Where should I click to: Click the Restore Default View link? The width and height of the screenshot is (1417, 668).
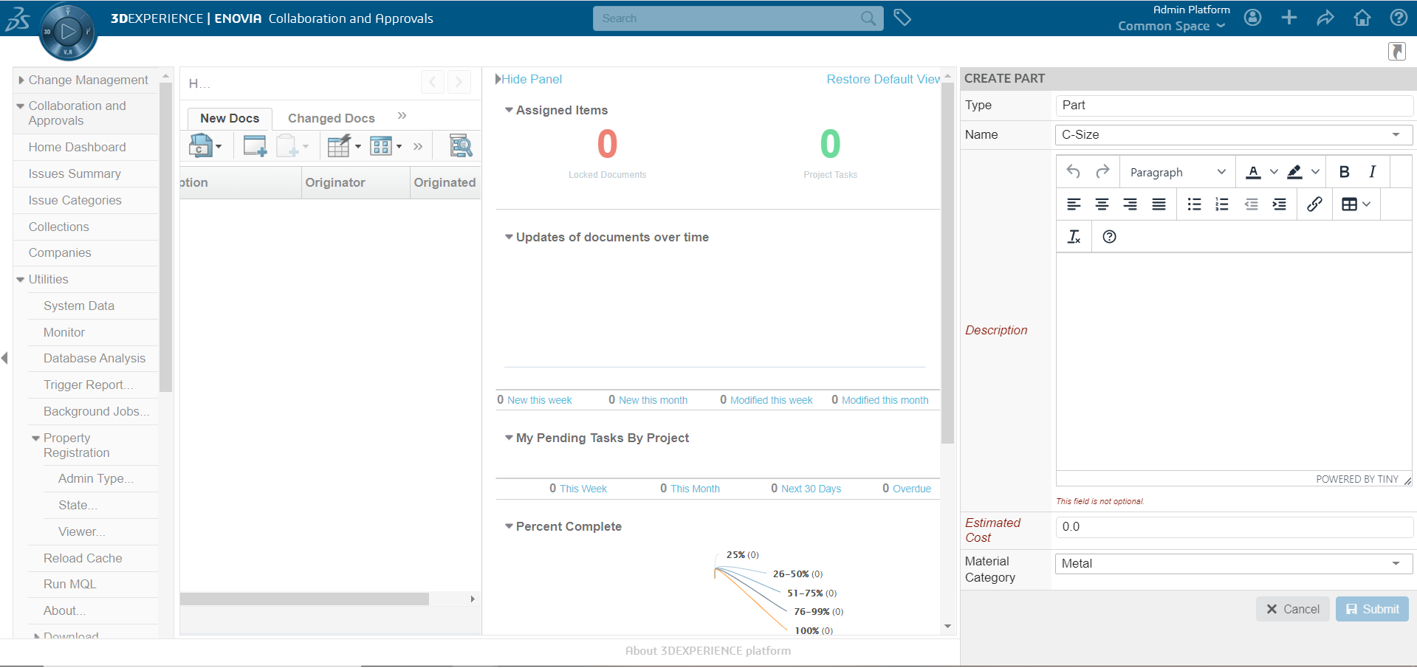coord(883,79)
